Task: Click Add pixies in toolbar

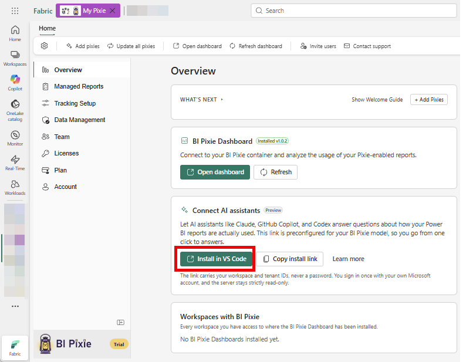Action: point(83,46)
